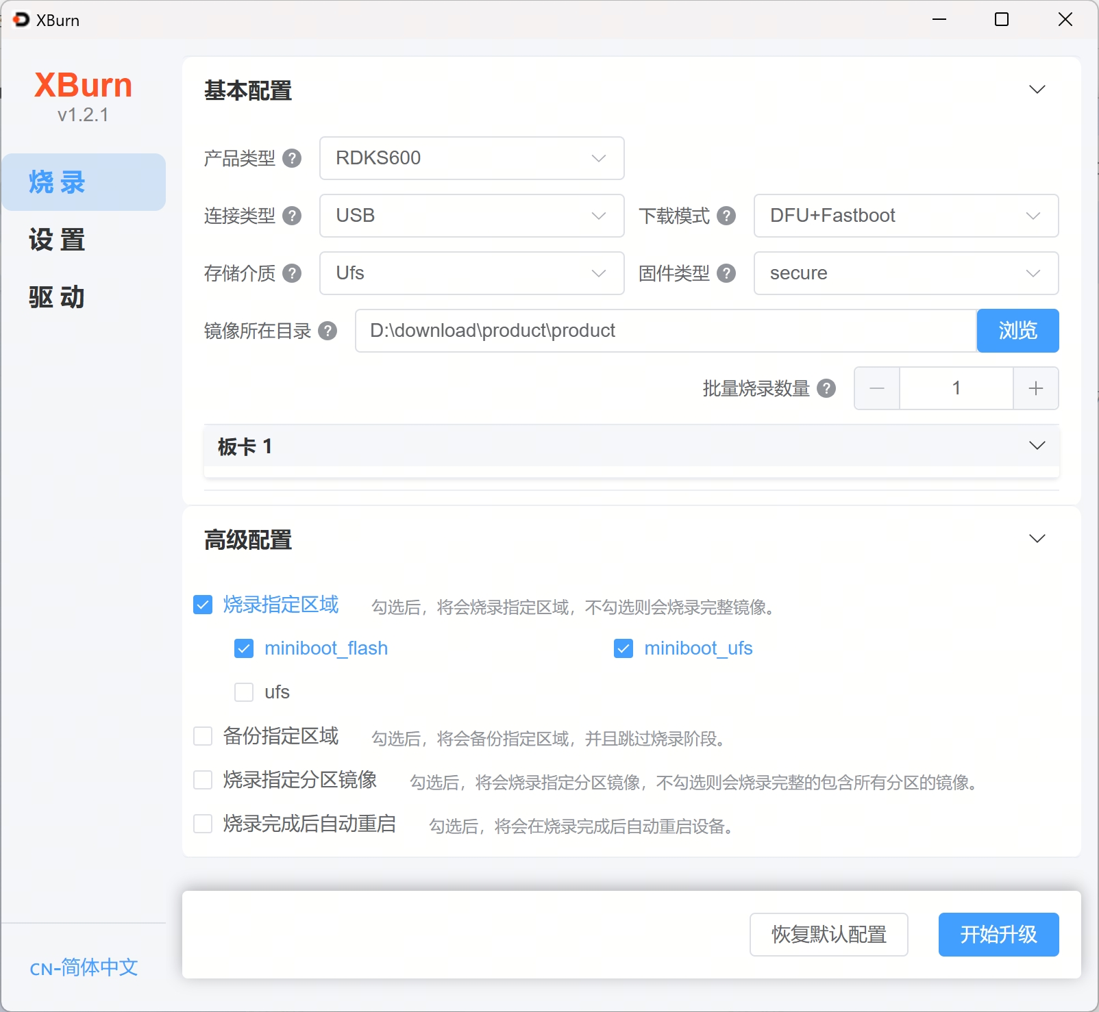Click the 镜像所在目录 path input field

666,331
